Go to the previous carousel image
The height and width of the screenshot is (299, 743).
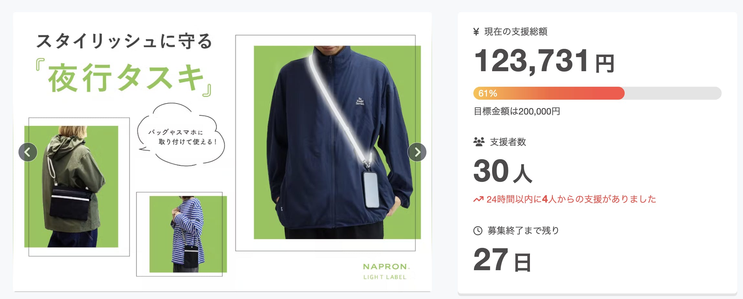click(x=28, y=152)
